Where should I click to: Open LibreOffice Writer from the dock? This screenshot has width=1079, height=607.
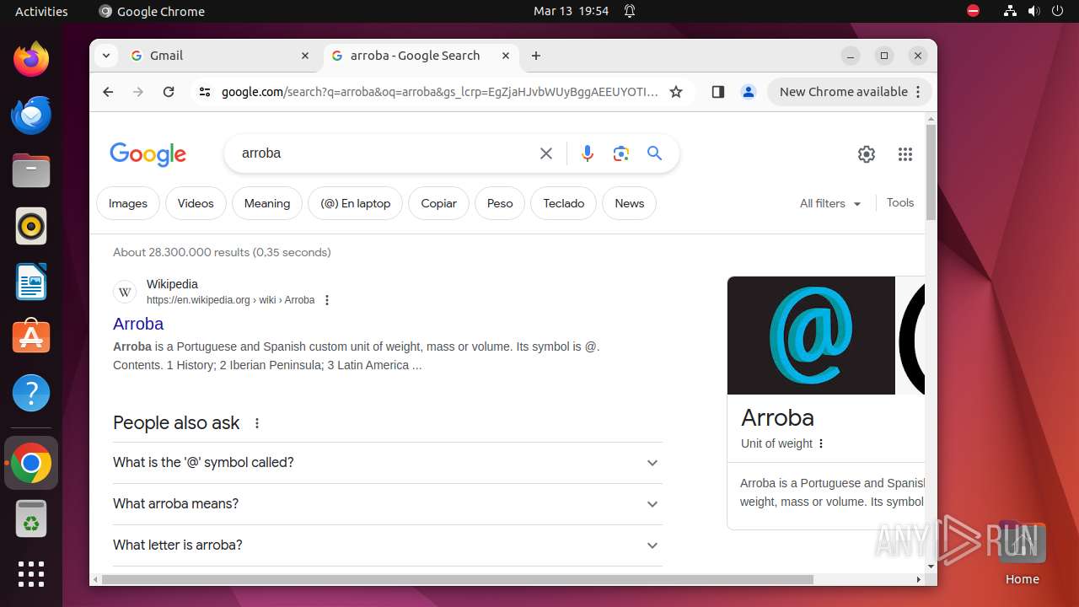31,282
